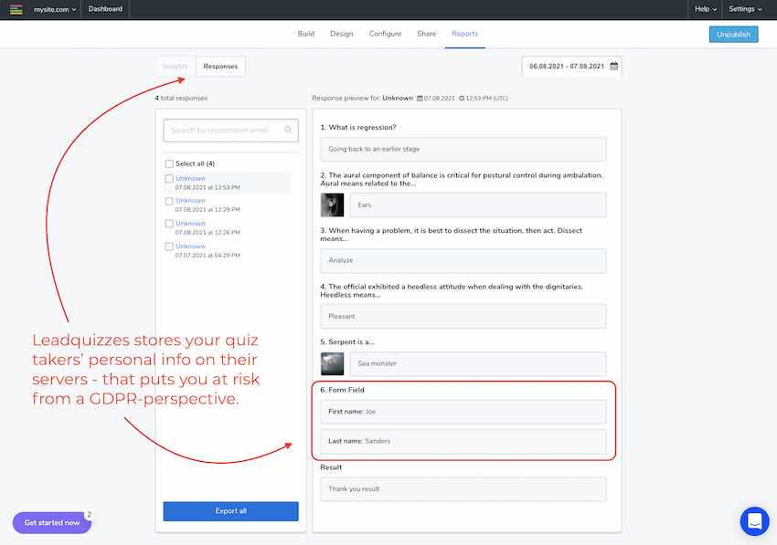Image resolution: width=777 pixels, height=545 pixels.
Task: Click the Export all button
Action: 230,511
